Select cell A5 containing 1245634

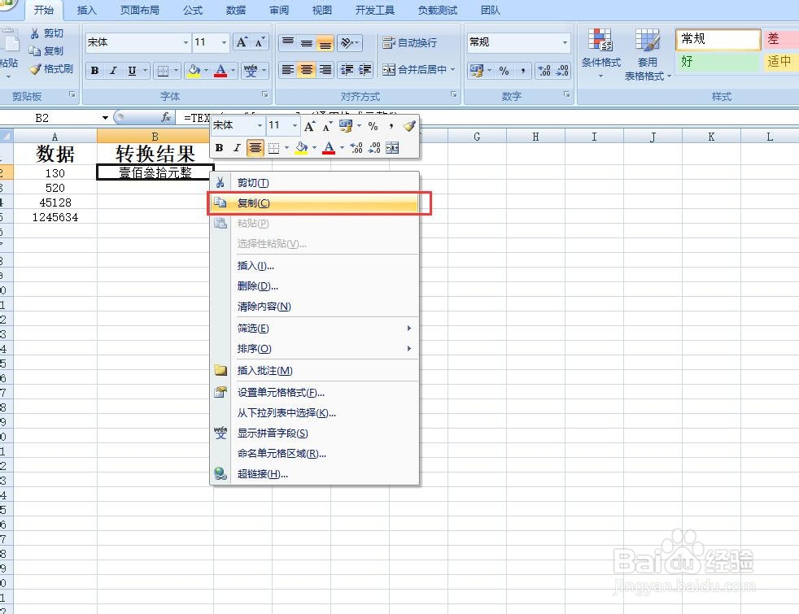55,217
